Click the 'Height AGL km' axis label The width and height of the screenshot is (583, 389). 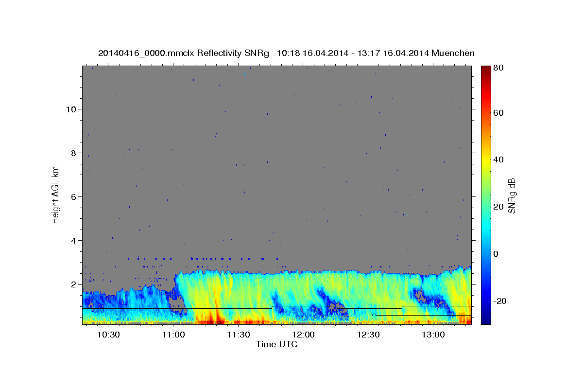pos(56,195)
